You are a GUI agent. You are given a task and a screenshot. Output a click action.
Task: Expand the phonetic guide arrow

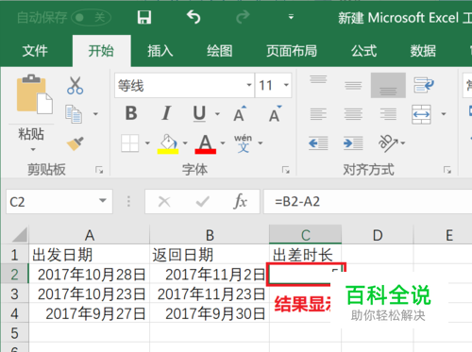click(x=261, y=143)
